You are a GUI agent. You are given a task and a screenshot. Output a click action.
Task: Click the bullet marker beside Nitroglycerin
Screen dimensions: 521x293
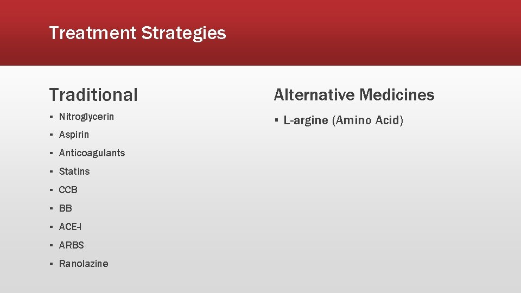pos(51,117)
